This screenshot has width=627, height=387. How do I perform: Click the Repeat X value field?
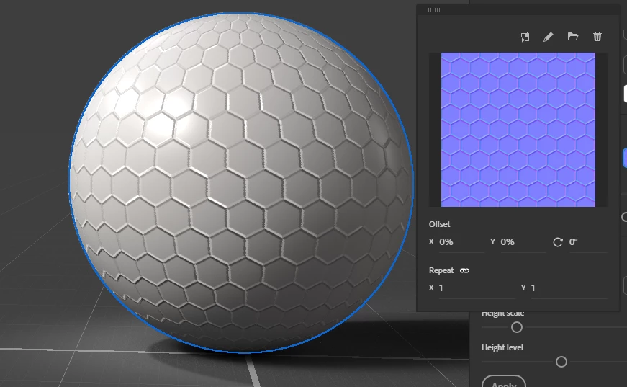(x=477, y=288)
